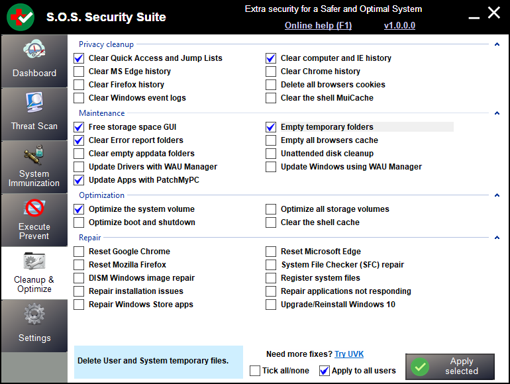This screenshot has height=384, width=510.
Task: Tick Repair installation issues
Action: coord(79,291)
